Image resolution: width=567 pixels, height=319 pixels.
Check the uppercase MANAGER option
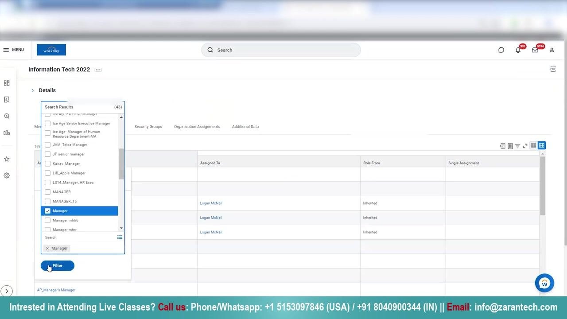(x=47, y=192)
